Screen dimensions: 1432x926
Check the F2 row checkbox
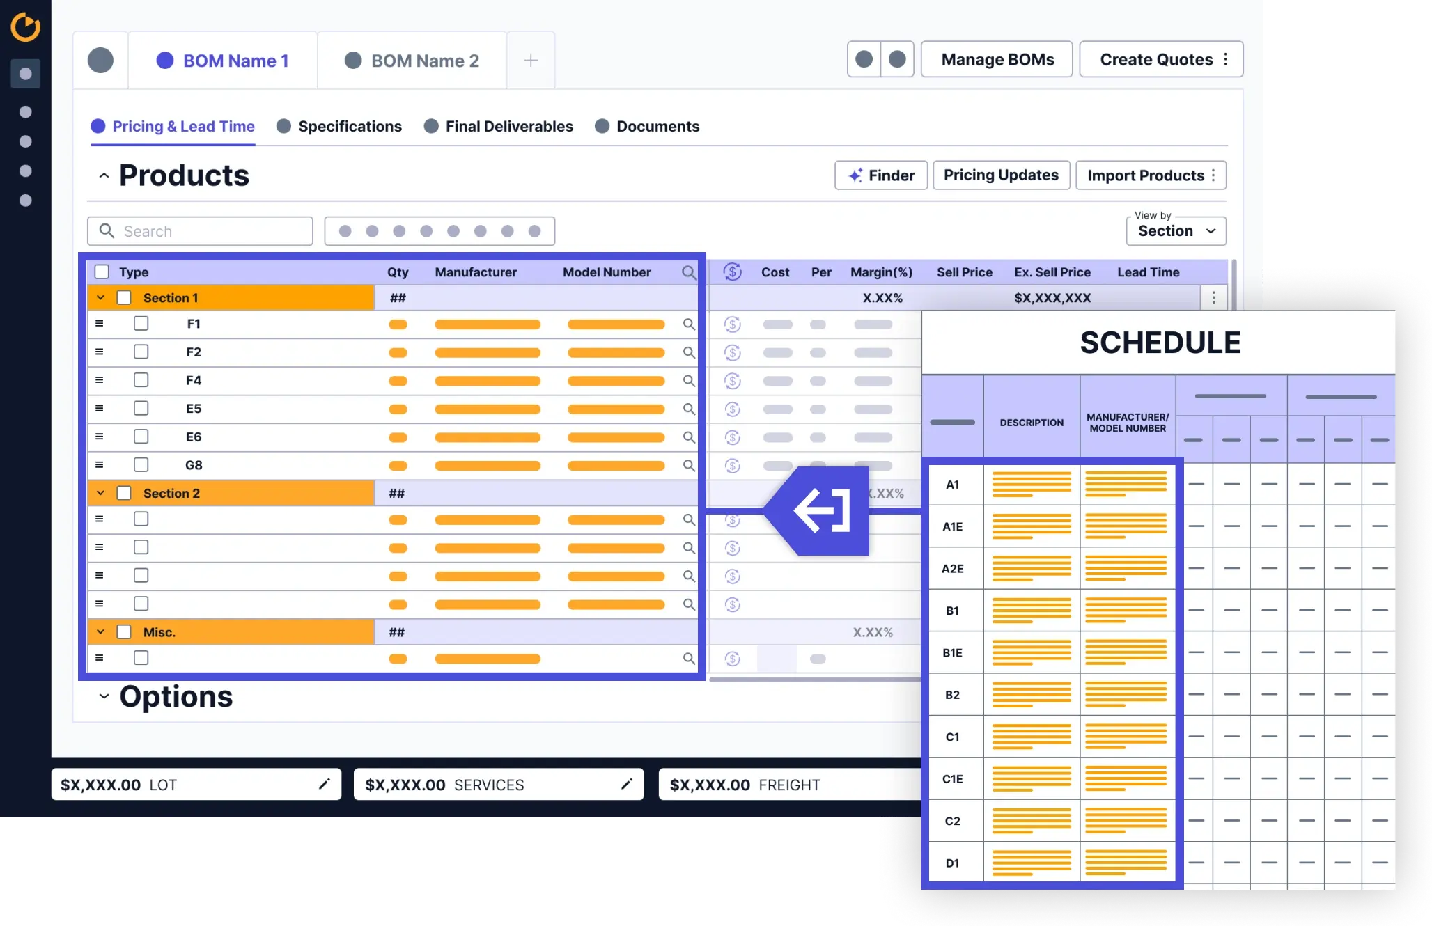(141, 352)
